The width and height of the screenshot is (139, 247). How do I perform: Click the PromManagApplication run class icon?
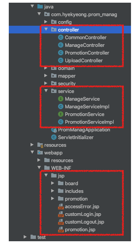54,130
